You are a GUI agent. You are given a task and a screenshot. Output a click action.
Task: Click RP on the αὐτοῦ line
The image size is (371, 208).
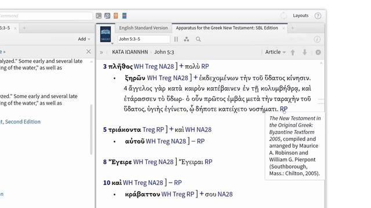pyautogui.click(x=201, y=141)
